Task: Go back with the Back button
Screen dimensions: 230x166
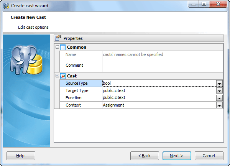Action: [x=145, y=156]
